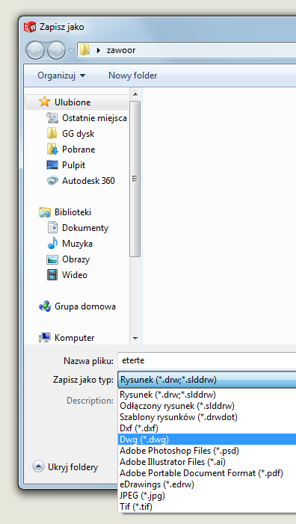Select the GG dysk folder icon
This screenshot has width=296, height=524.
(x=52, y=134)
